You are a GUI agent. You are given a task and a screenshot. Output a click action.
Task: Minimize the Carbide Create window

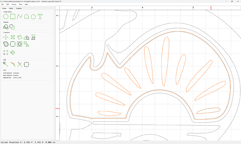(x=226, y=1)
